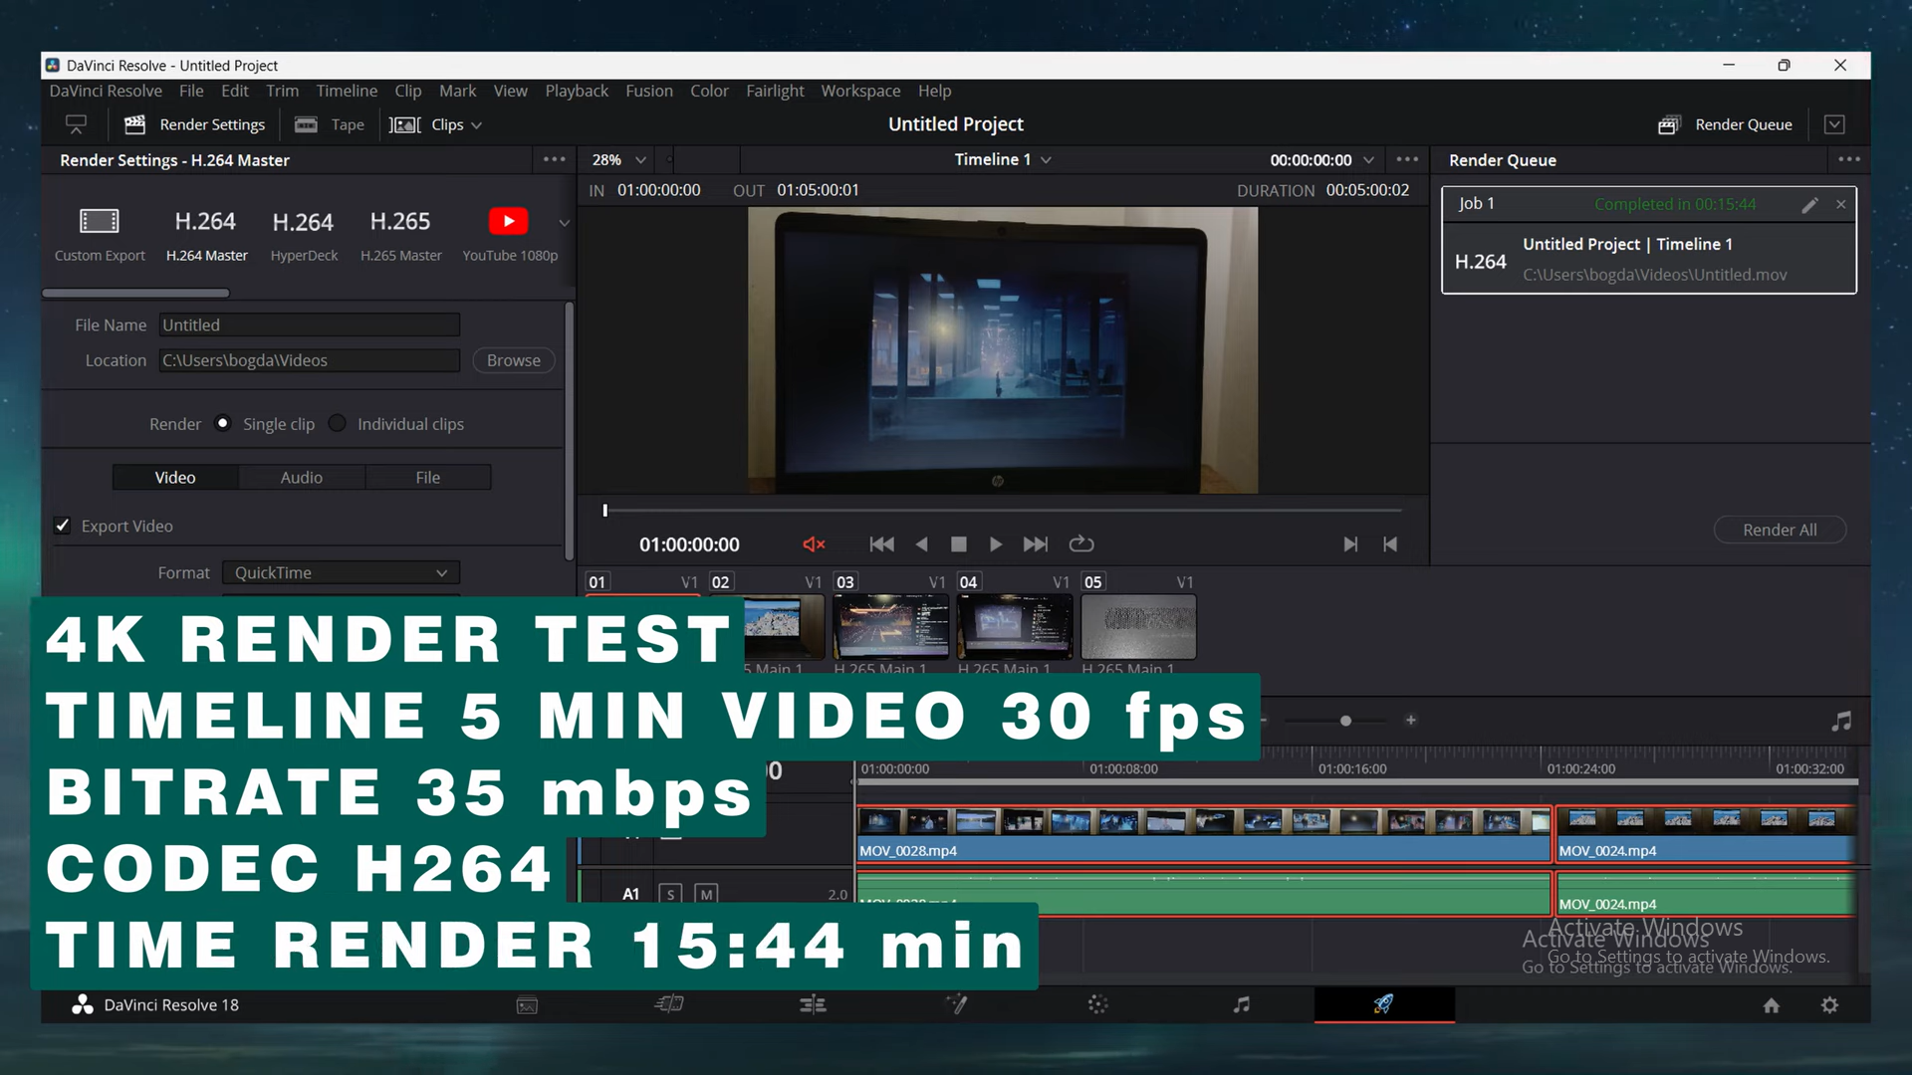Play the timeline forward
1912x1075 pixels.
995,544
